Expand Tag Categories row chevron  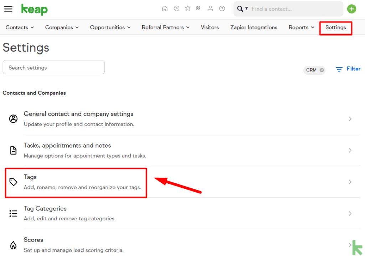(x=350, y=213)
